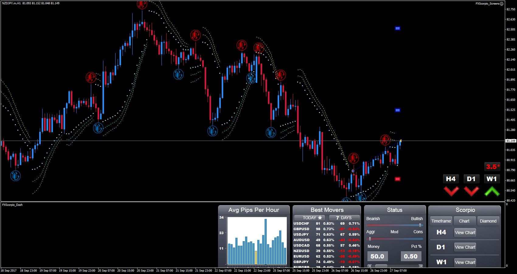517x274 pixels.
Task: Click the blue scorpion below the 20 Sep 07:00 rally start
Action: [98, 128]
